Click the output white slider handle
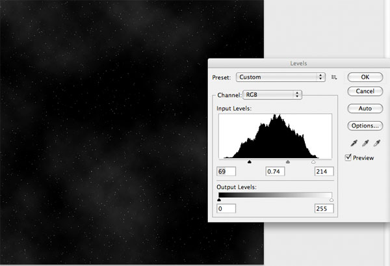 click(x=331, y=200)
